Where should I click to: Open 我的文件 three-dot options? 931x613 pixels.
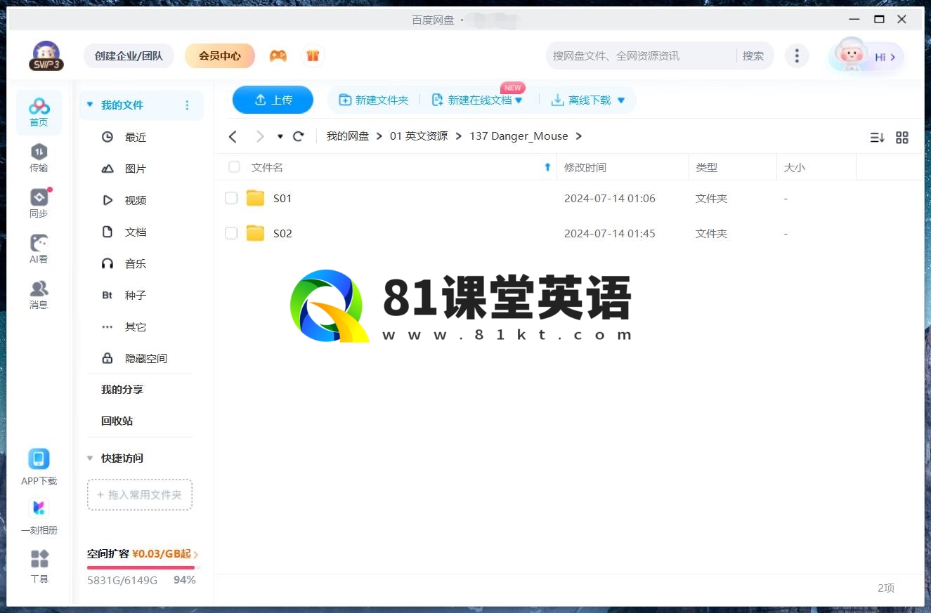[x=187, y=105]
